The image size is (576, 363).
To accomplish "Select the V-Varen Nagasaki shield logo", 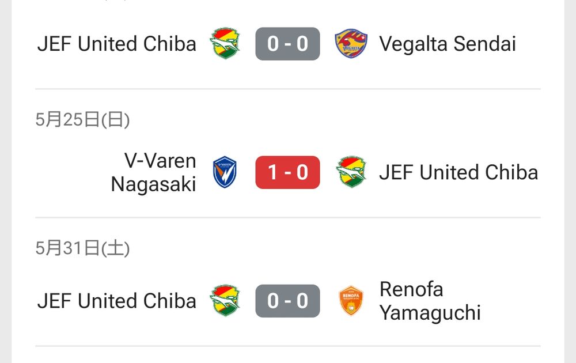I will (225, 172).
